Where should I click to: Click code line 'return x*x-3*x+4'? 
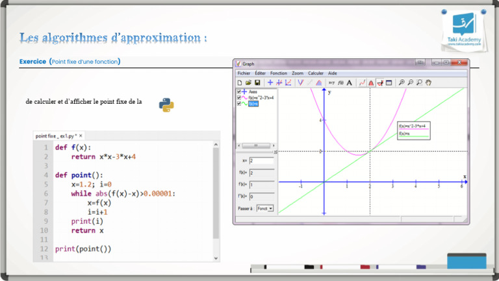103,156
